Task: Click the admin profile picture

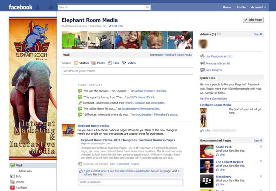Action: (203, 44)
